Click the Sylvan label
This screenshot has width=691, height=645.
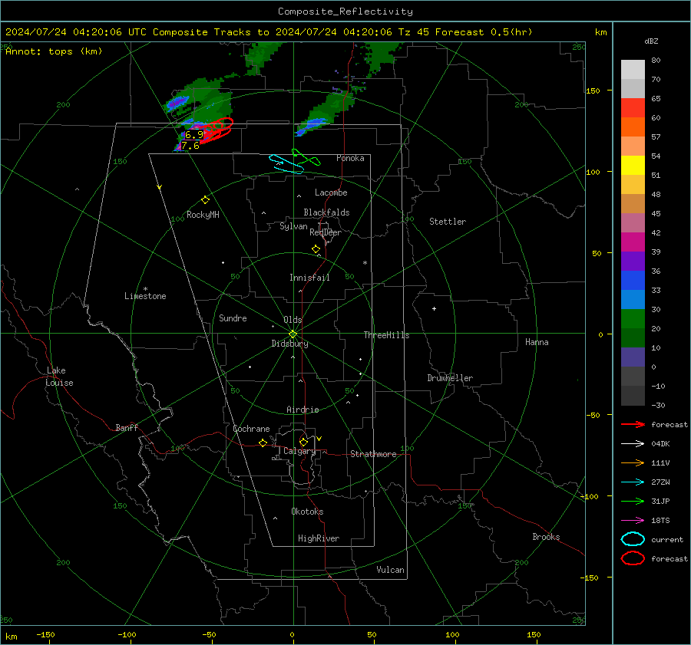pos(293,226)
